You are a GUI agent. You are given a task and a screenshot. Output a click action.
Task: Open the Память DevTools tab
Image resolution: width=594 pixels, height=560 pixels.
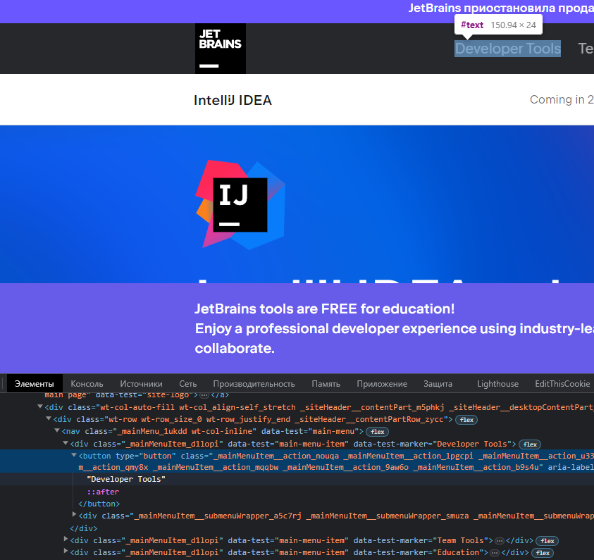coord(326,384)
